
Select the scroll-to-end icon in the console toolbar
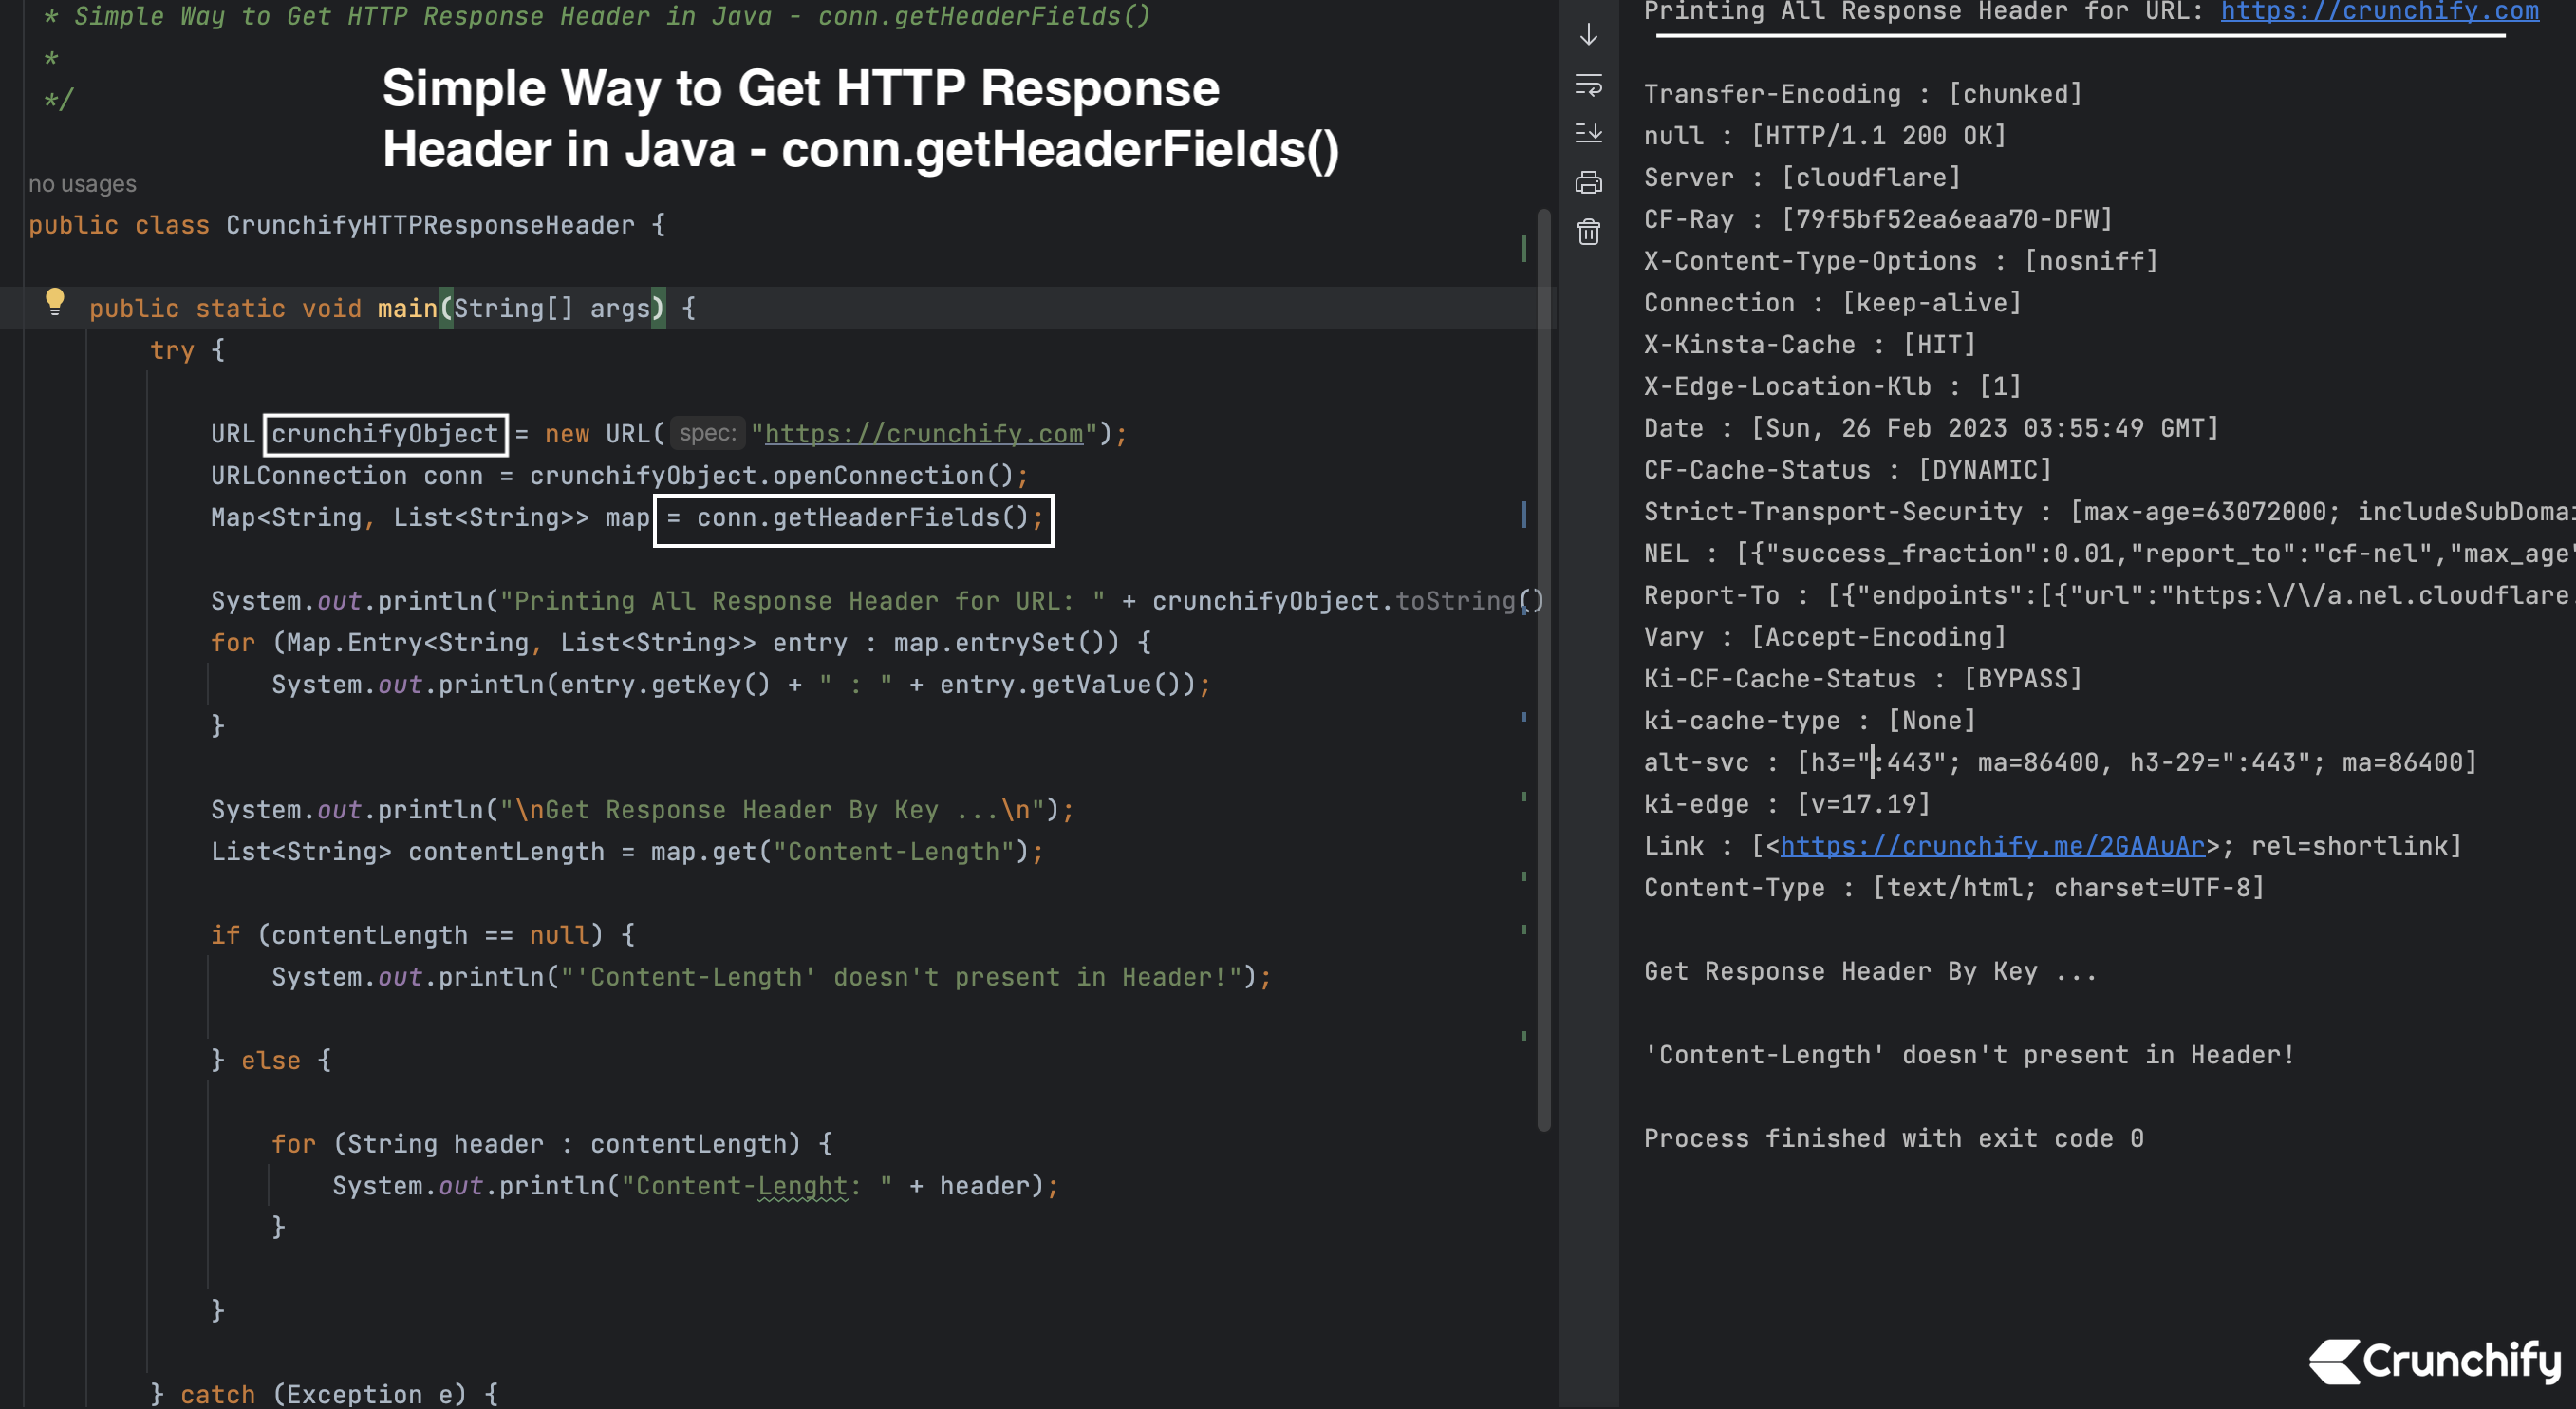1589,134
